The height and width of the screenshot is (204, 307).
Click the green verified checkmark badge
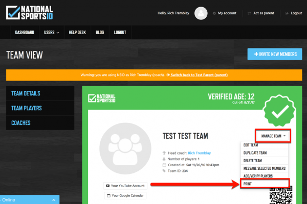pos(279,111)
